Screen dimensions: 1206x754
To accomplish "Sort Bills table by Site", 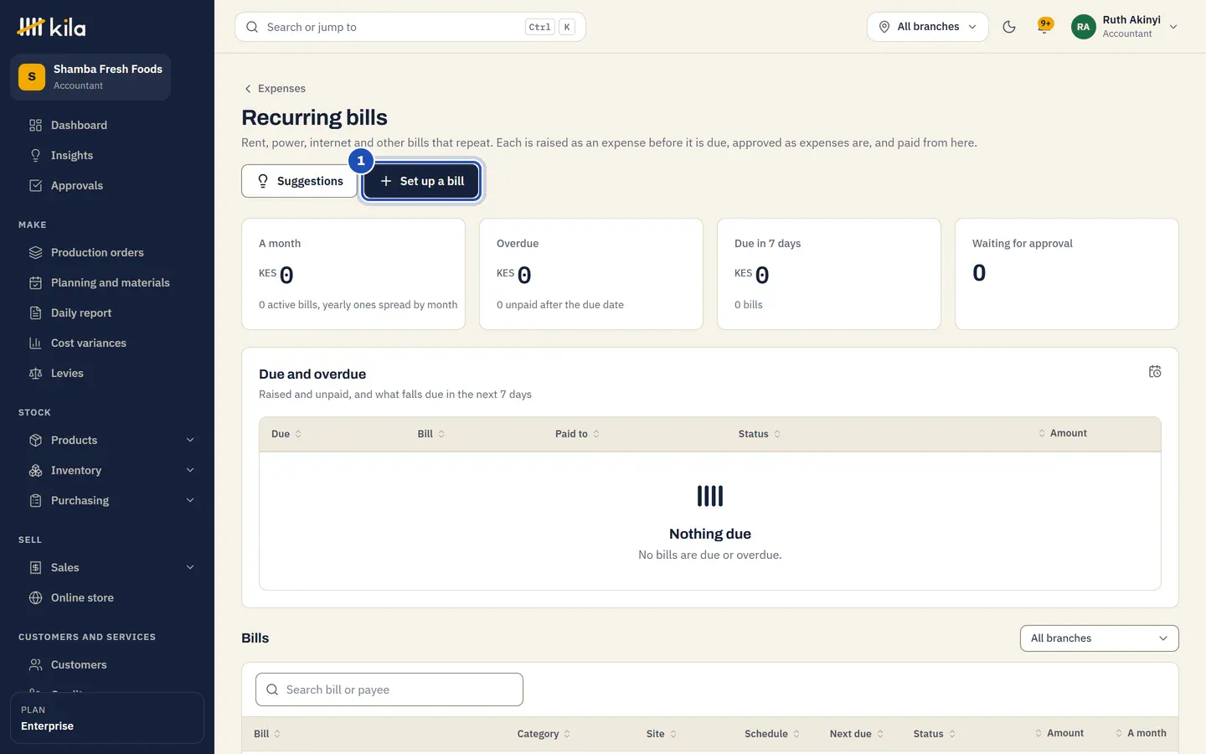I will pos(662,734).
